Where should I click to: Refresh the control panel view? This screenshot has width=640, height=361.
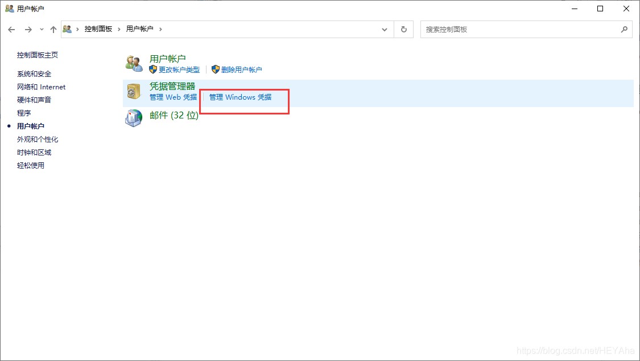[404, 30]
